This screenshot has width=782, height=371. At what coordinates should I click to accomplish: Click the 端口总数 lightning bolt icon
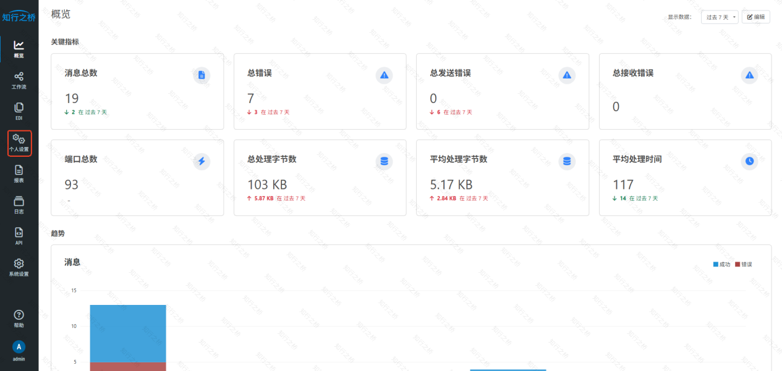coord(202,162)
